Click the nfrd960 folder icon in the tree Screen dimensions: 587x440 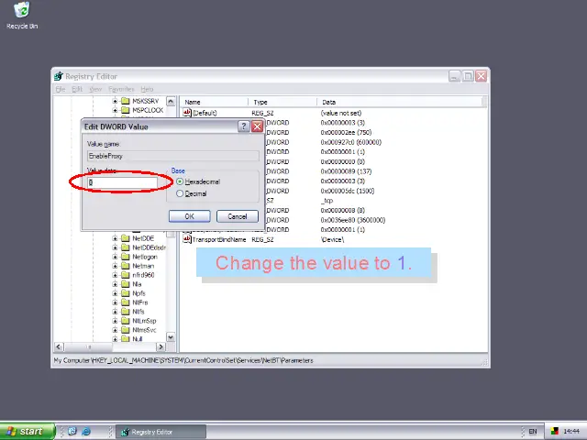coord(126,275)
